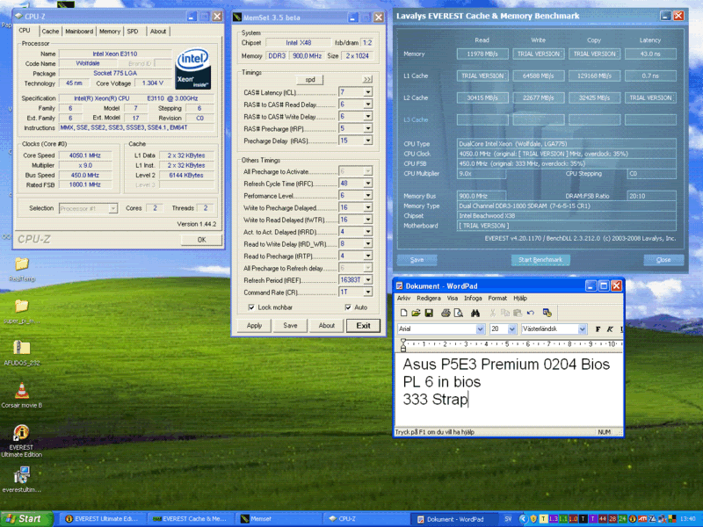This screenshot has width=703, height=527.
Task: Open the CAS# Latency (tCL) dropdown
Action: (367, 92)
